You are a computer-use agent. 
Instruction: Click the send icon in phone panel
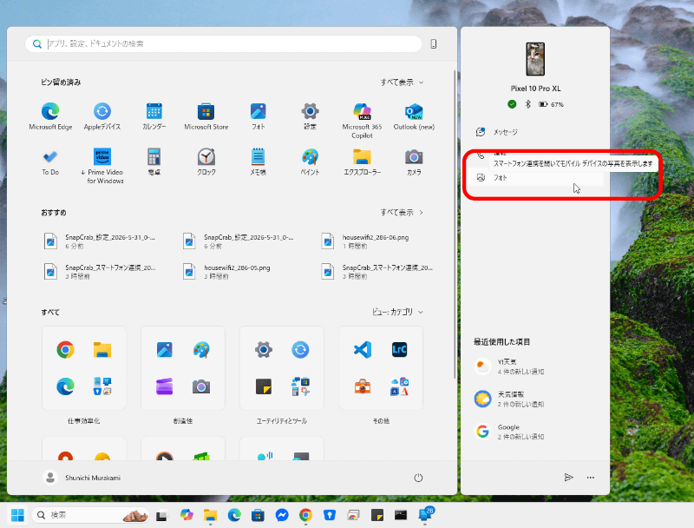569,477
